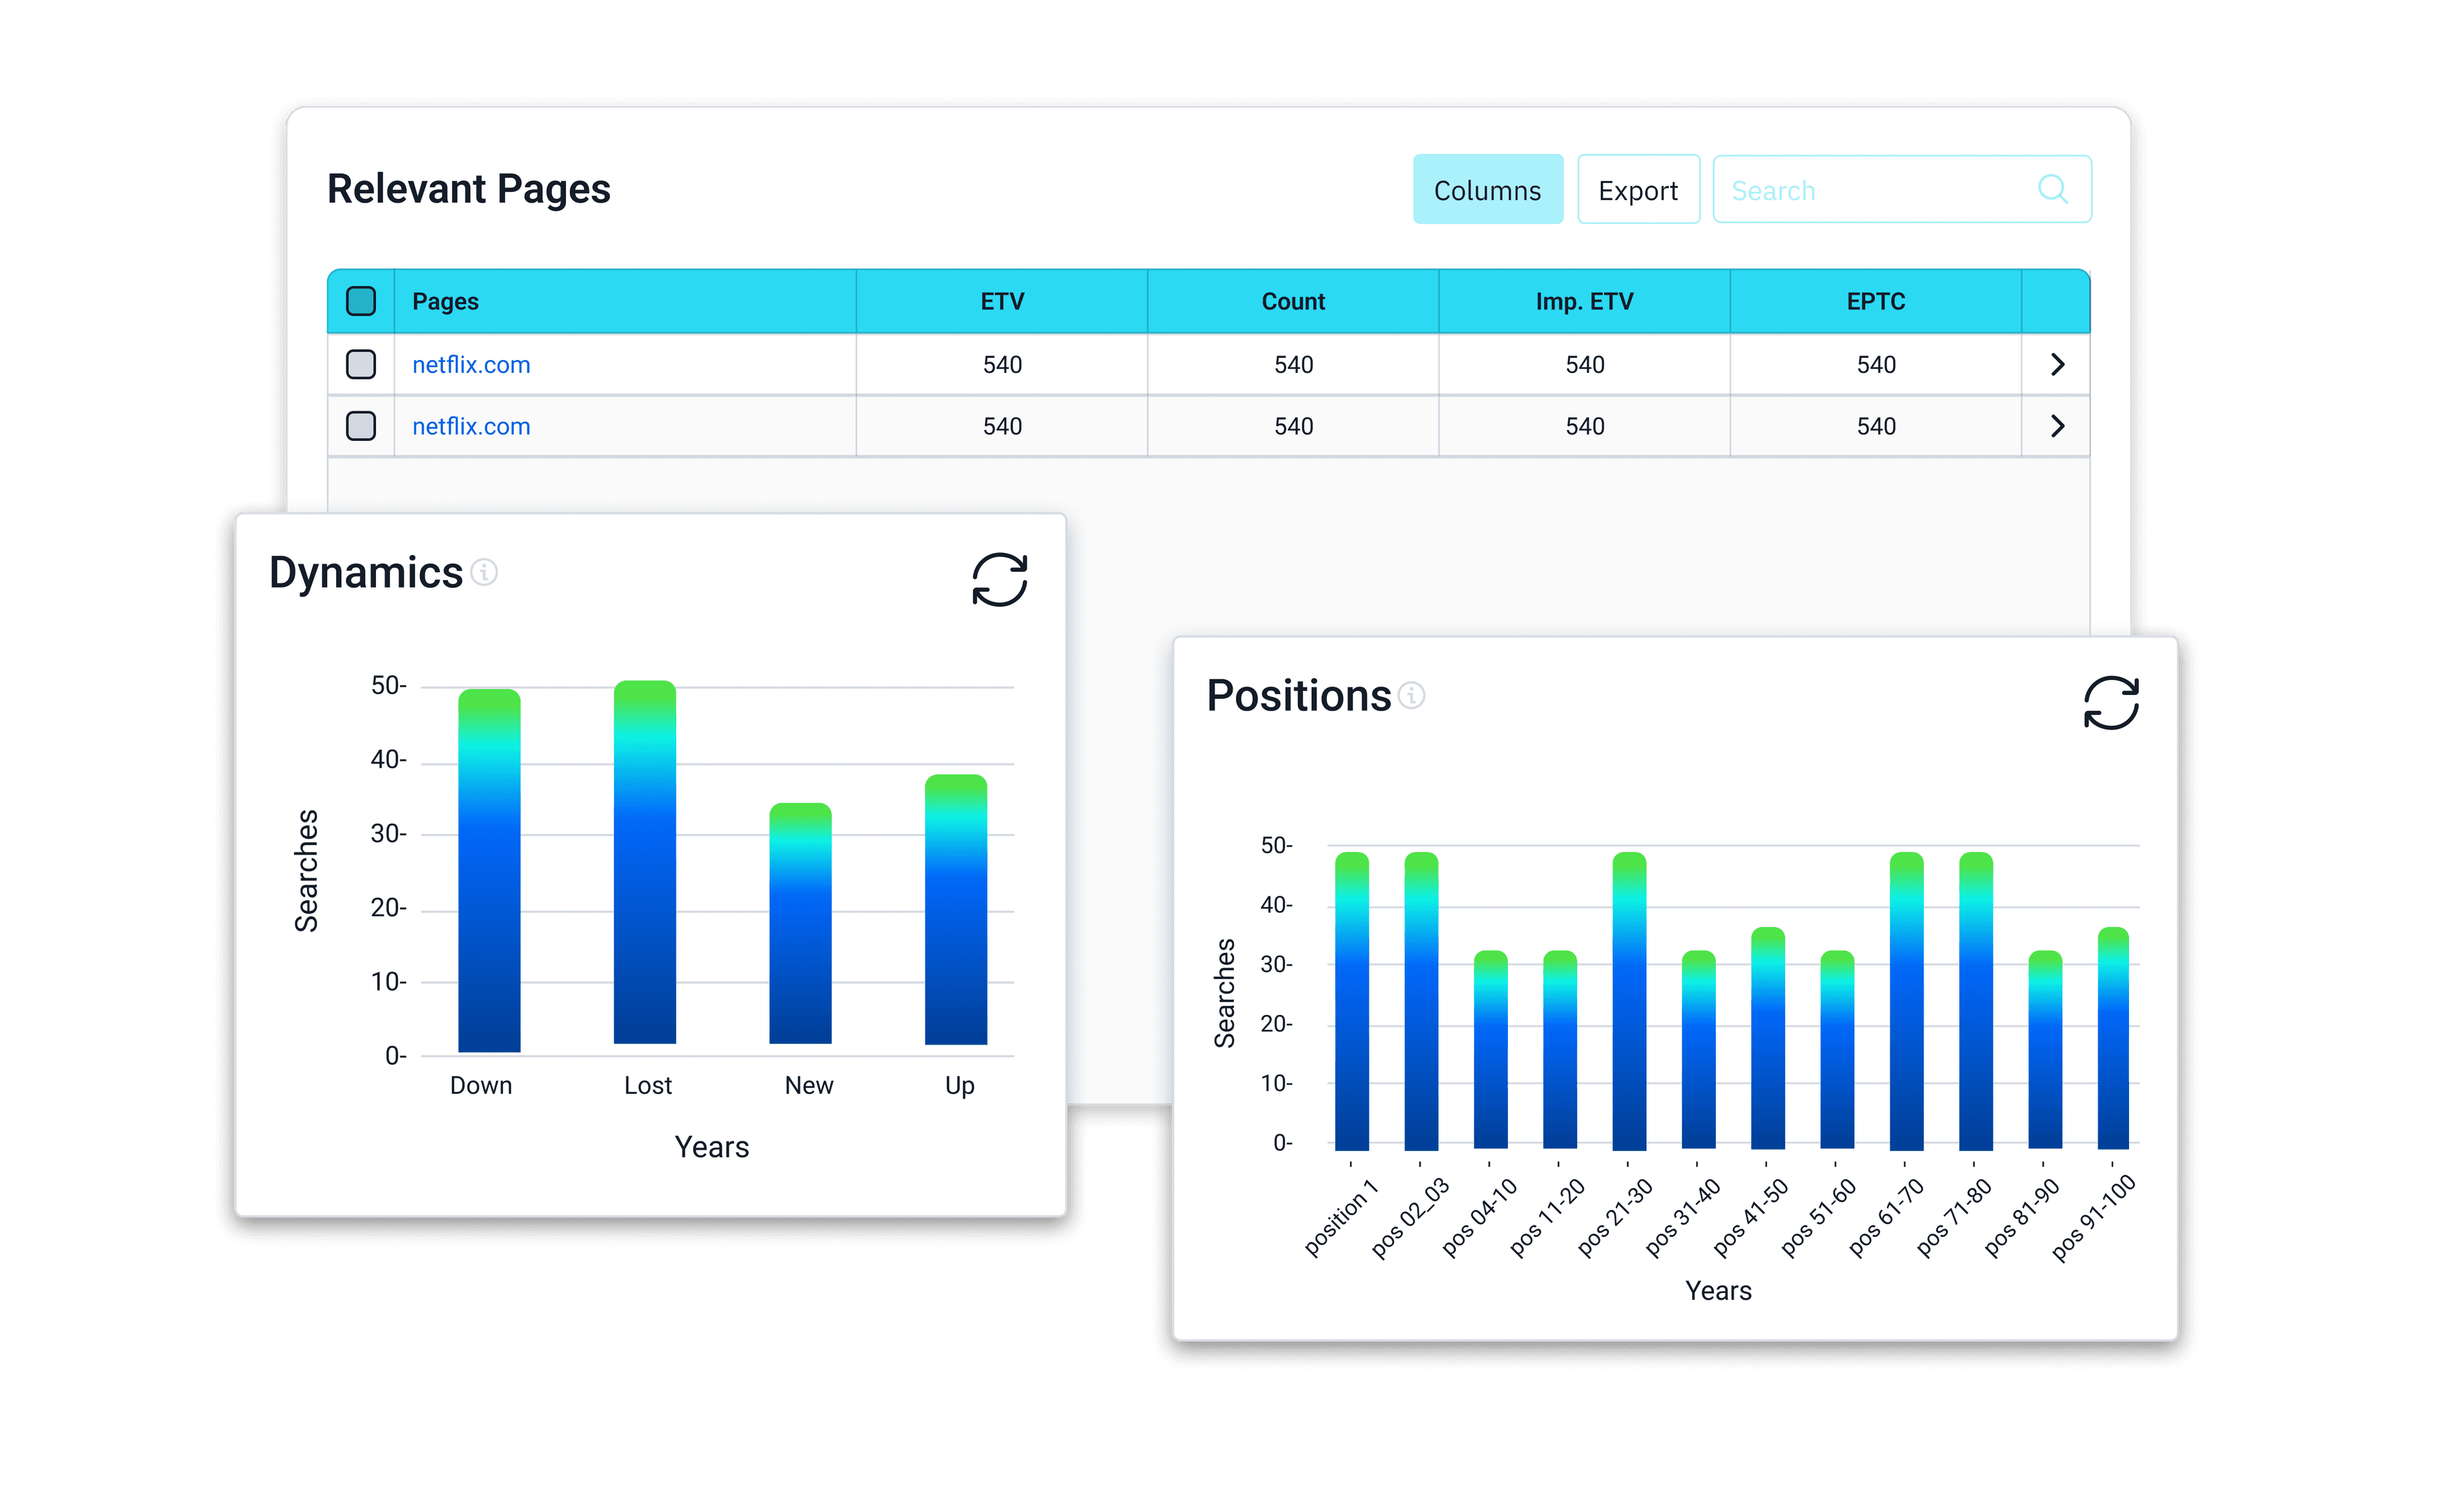This screenshot has height=1502, width=2464.
Task: Click the magnifier search icon
Action: click(x=2052, y=189)
